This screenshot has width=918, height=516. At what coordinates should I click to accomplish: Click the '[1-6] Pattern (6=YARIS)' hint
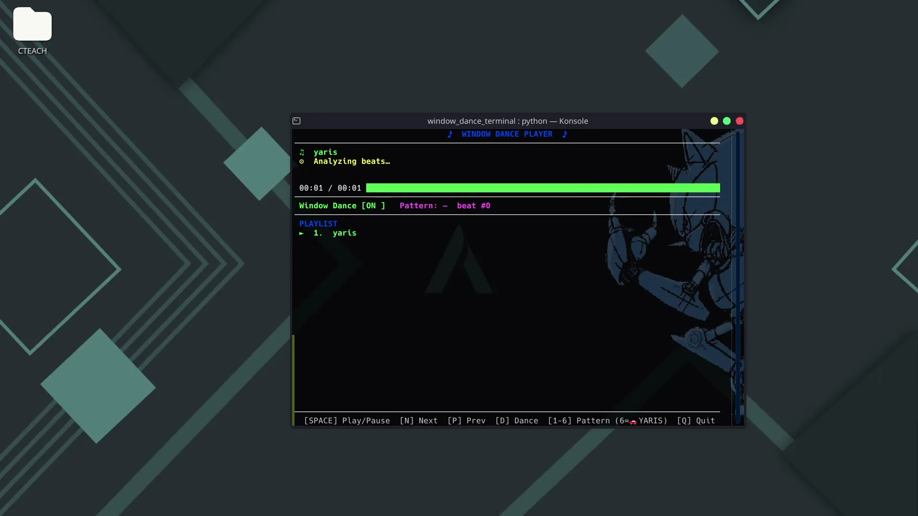coord(607,421)
